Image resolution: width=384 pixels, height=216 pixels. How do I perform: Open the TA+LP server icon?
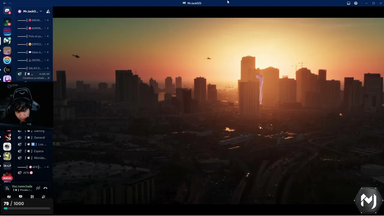pos(7,166)
